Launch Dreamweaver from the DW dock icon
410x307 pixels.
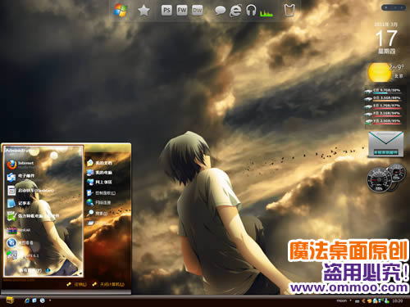[x=197, y=11]
